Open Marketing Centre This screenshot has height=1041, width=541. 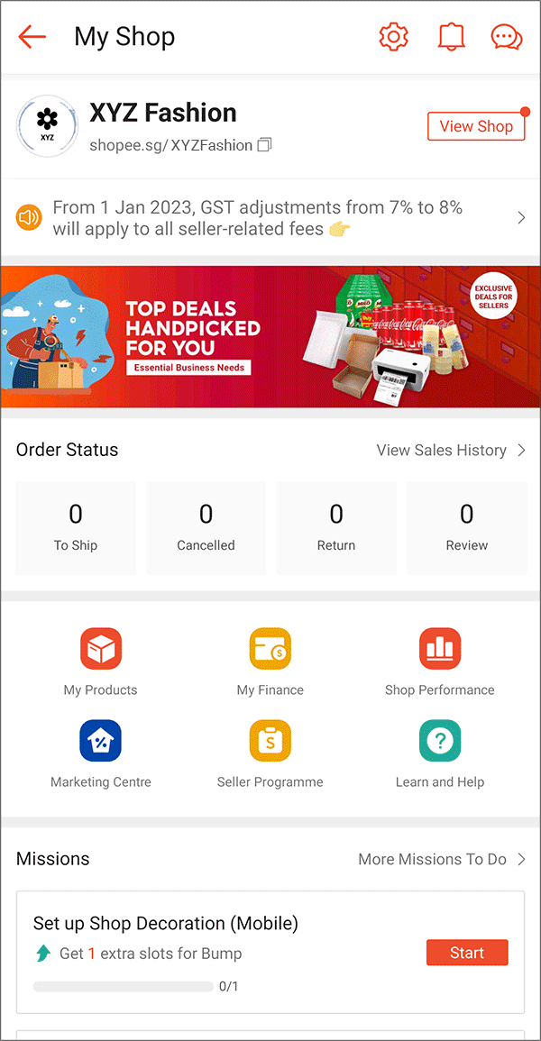pos(101,753)
